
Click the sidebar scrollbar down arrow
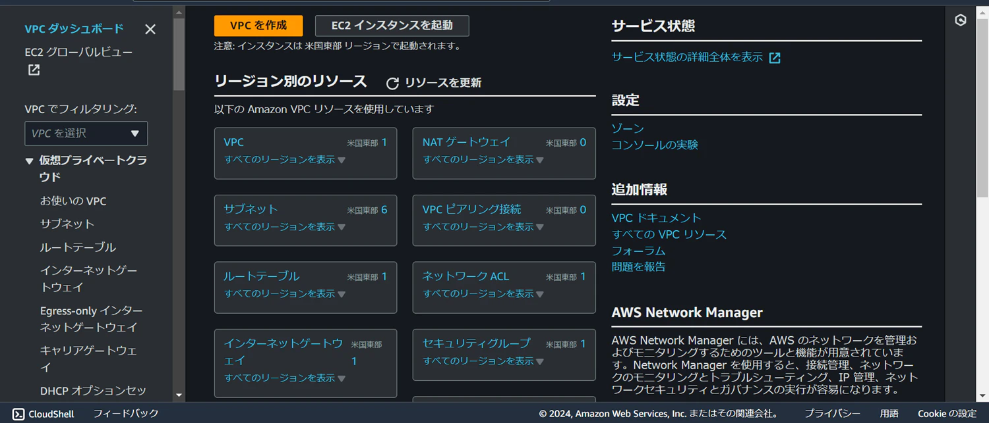point(179,395)
